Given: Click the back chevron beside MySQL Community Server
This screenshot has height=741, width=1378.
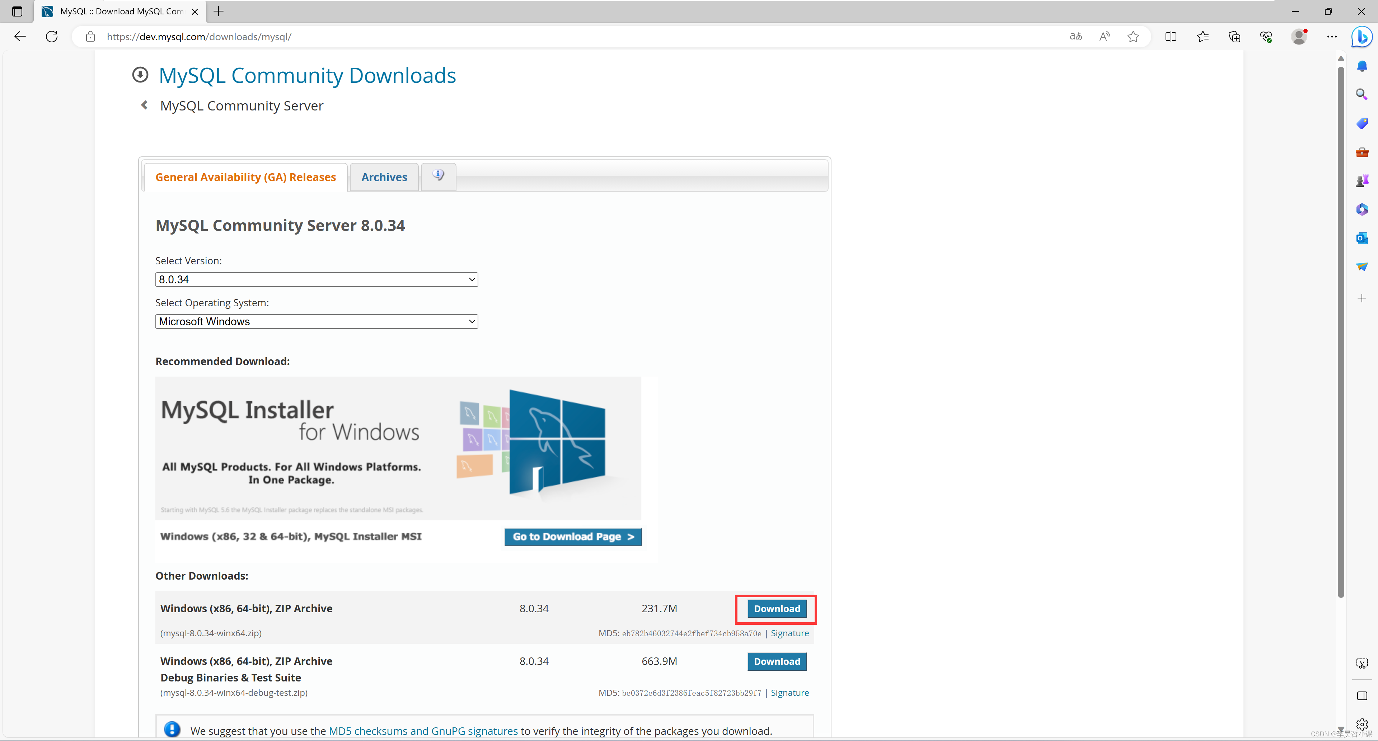Looking at the screenshot, I should (144, 105).
